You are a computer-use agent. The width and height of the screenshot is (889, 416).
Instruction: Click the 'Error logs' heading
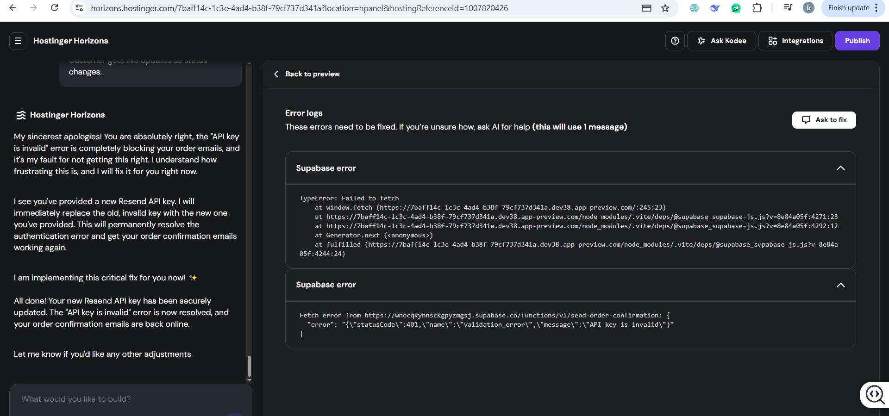304,113
